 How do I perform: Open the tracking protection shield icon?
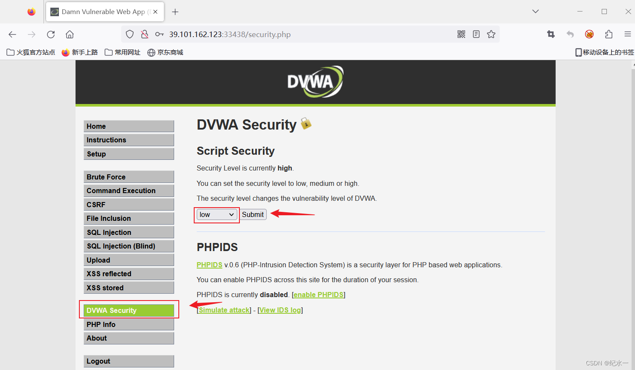click(x=130, y=35)
